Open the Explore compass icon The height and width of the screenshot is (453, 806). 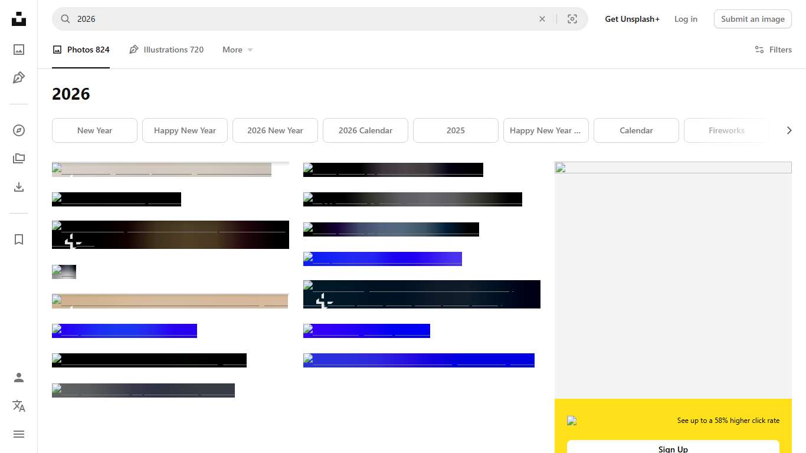coord(19,130)
